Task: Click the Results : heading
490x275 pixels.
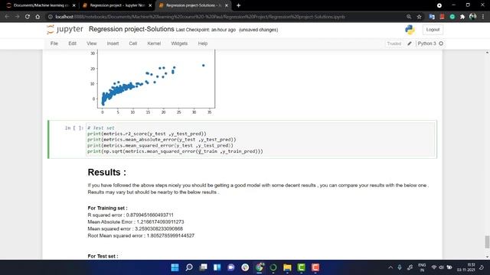Action: (107, 172)
